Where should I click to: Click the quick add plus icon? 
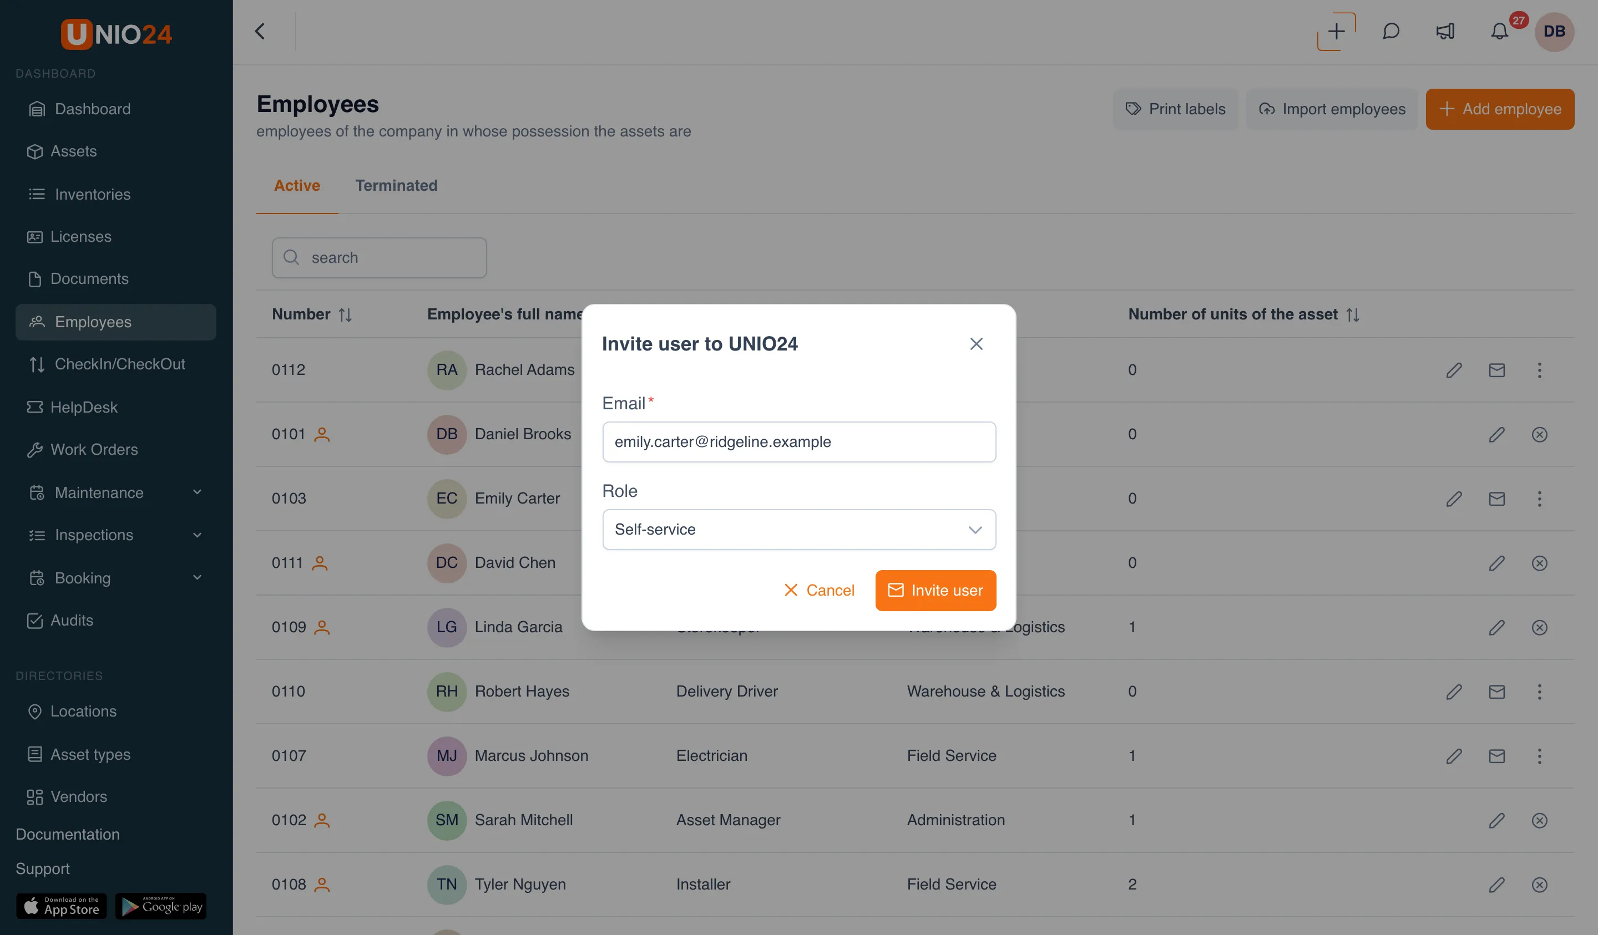coord(1336,32)
